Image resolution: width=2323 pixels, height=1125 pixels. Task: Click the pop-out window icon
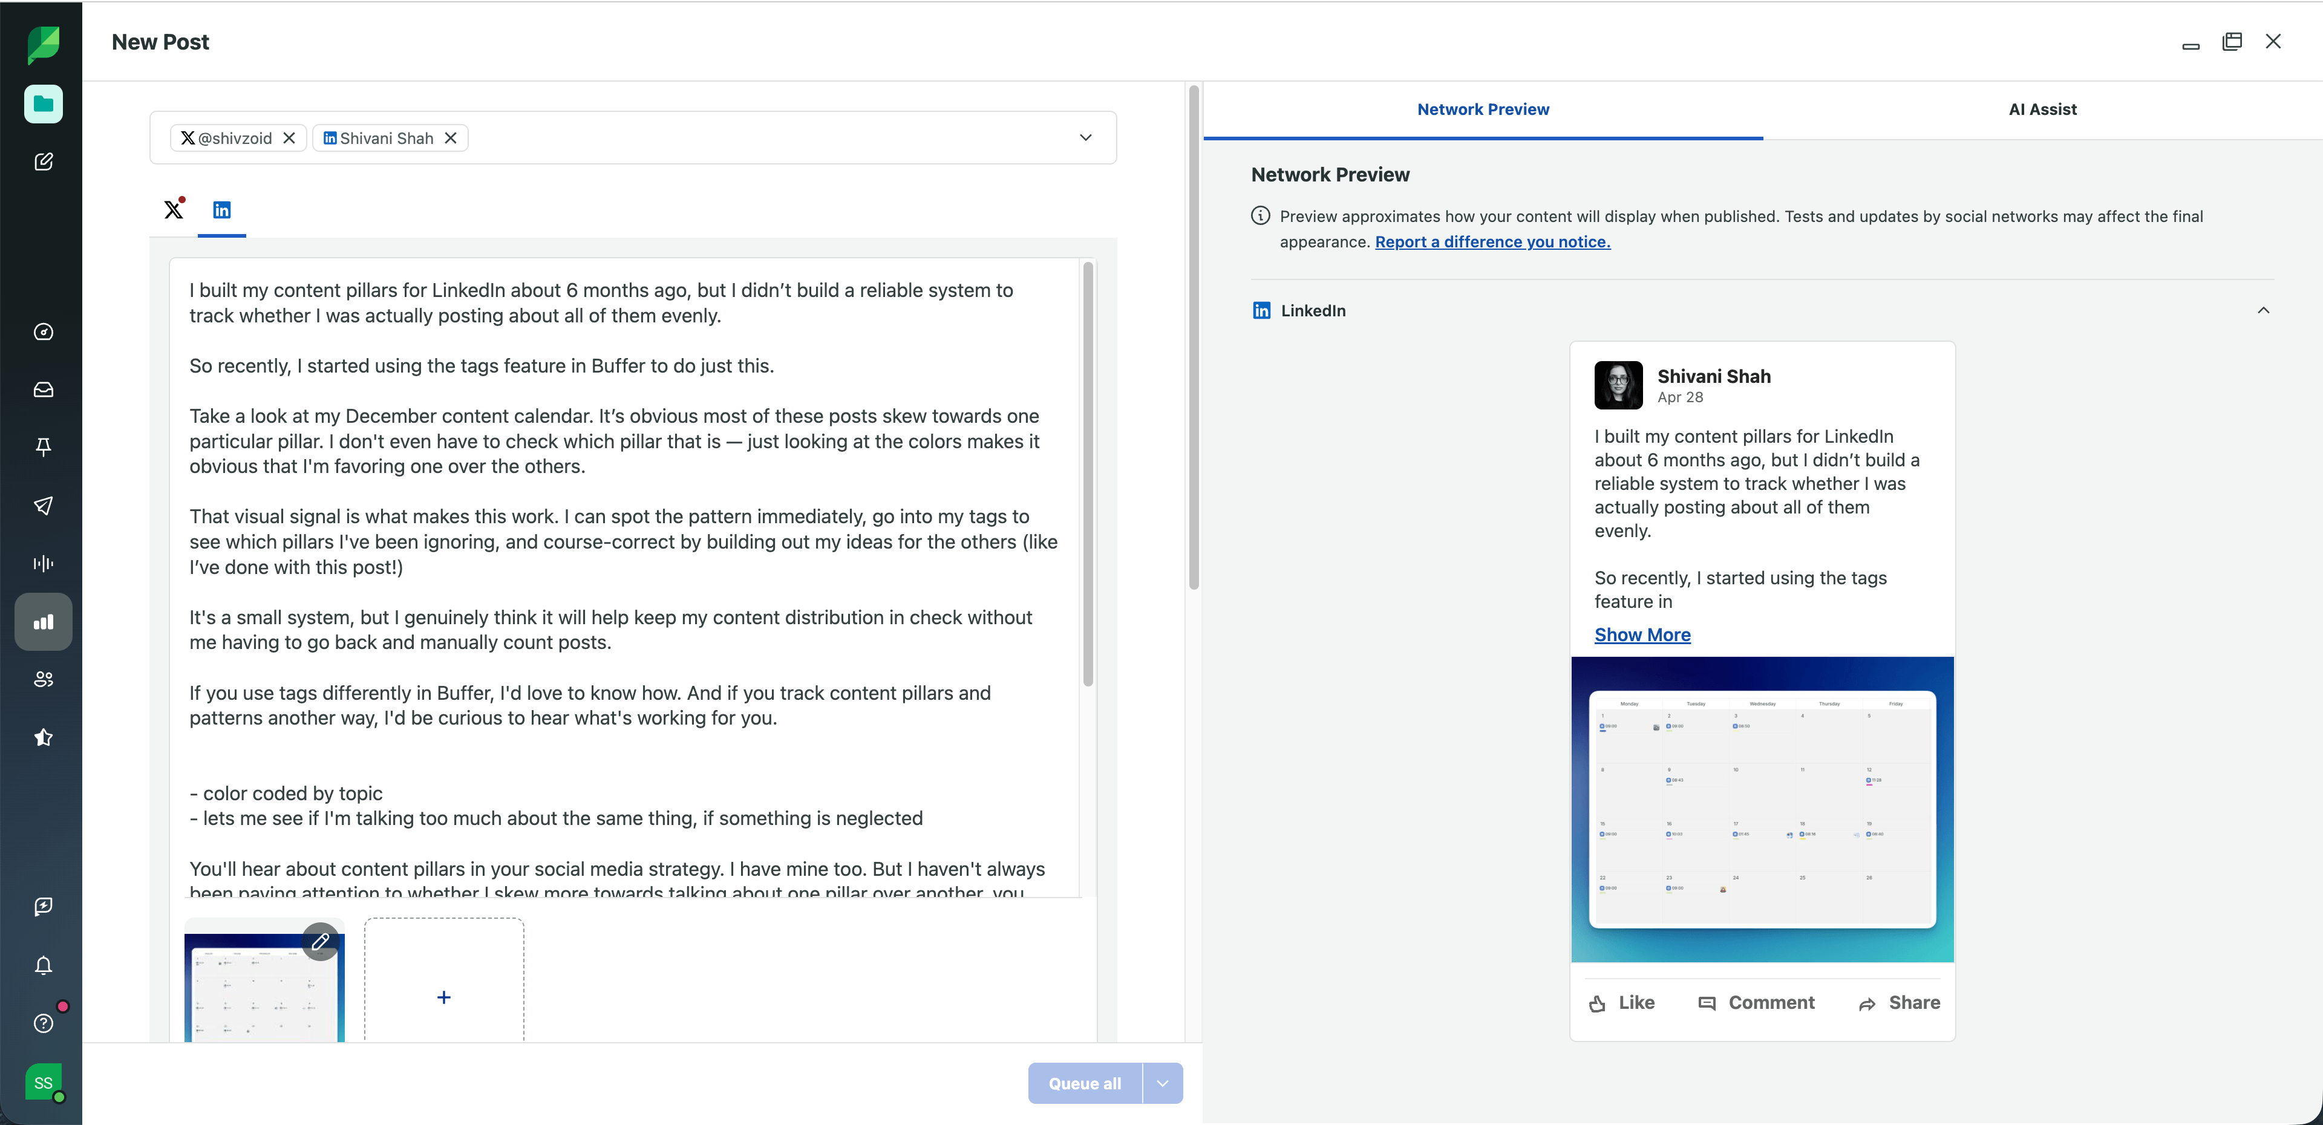2232,42
